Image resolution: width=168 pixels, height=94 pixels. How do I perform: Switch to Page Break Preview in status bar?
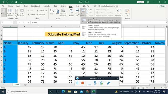pos(143,88)
